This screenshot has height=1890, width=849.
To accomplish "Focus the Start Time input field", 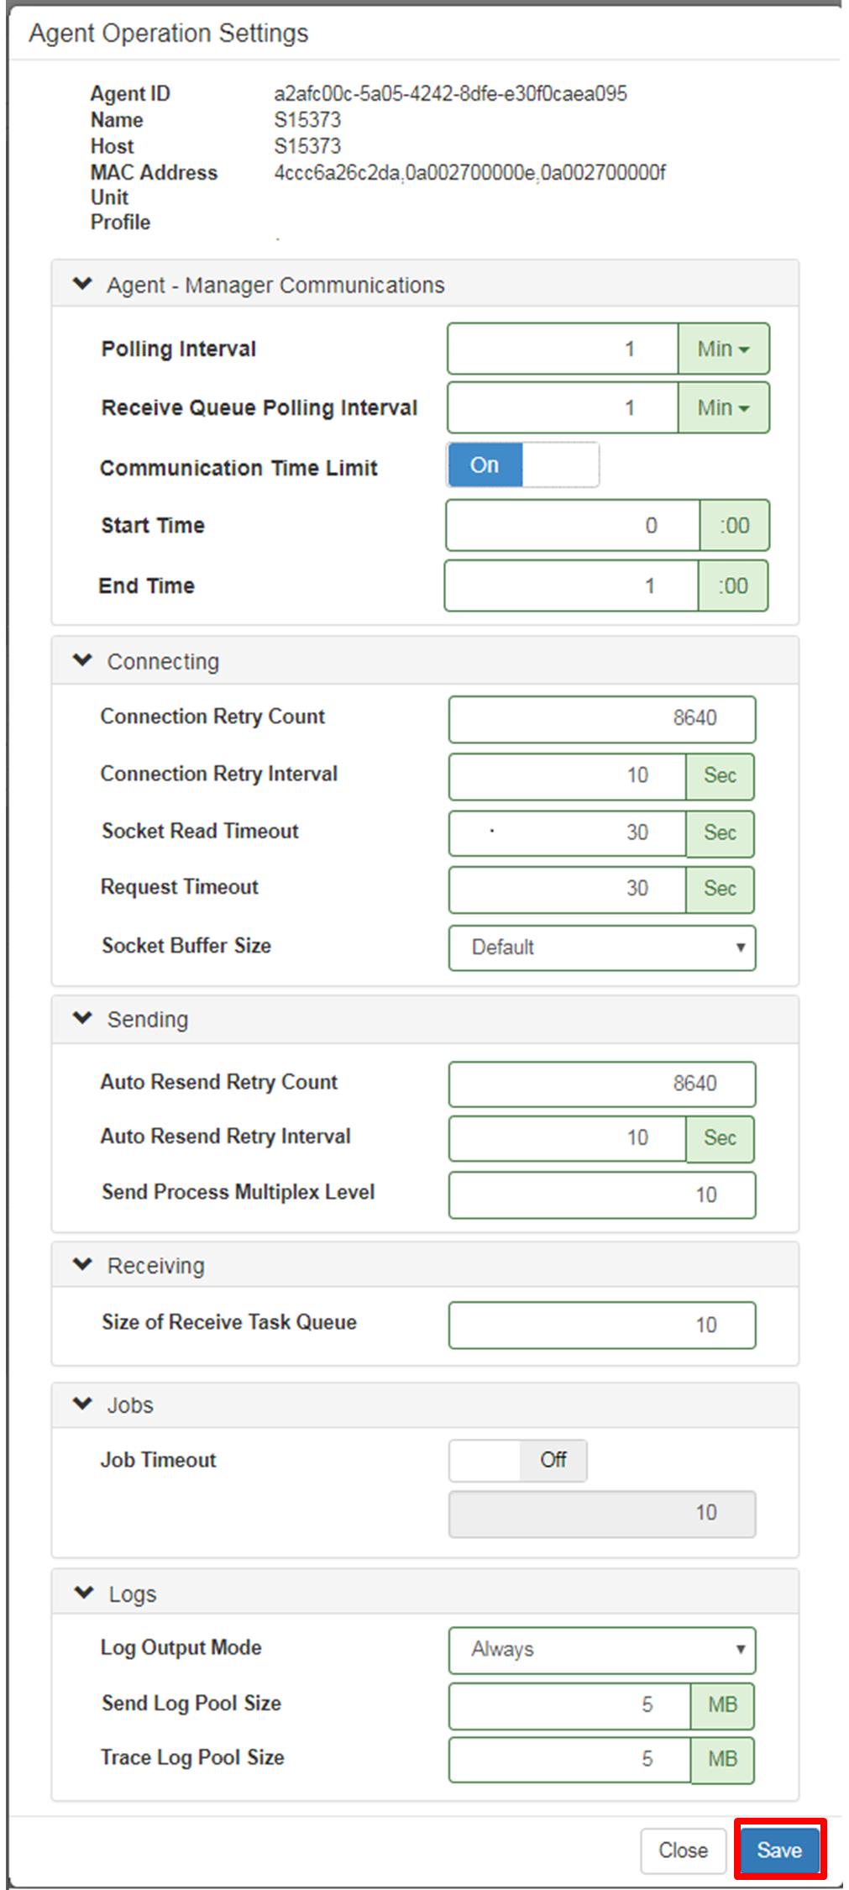I will point(573,526).
